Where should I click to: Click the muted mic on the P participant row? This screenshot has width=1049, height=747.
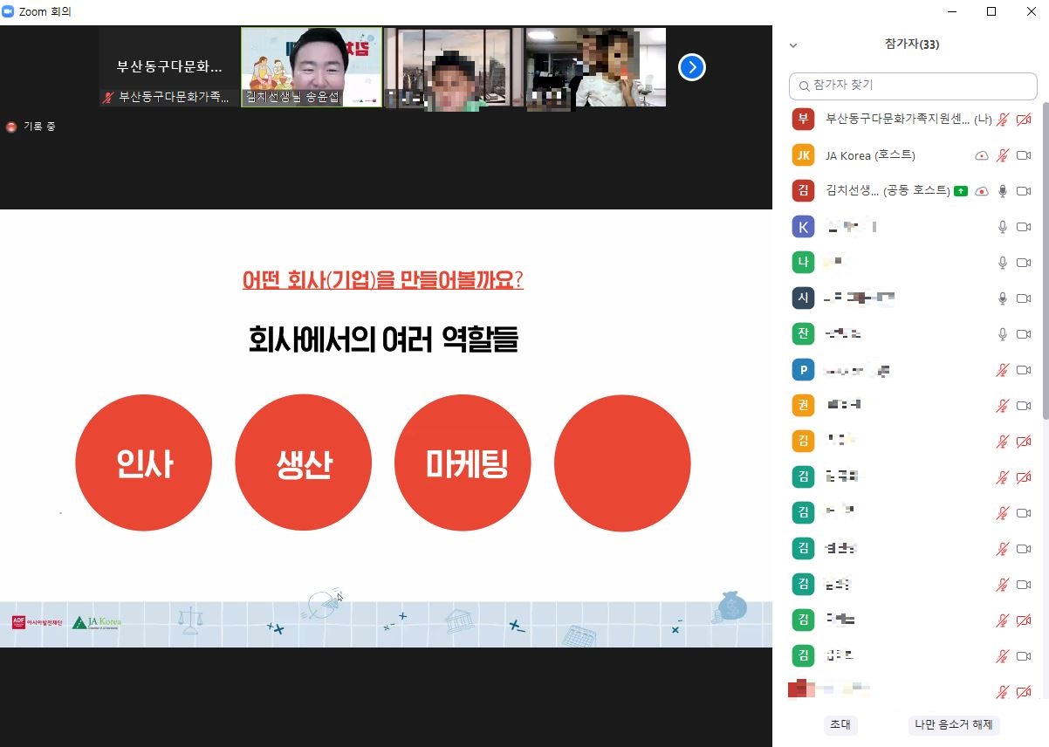[1003, 370]
